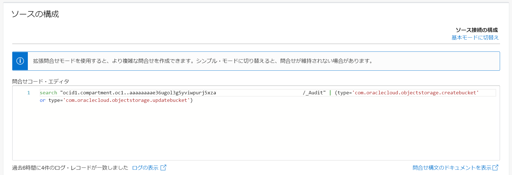Place cursor on the search keyword
512x175 pixels.
click(x=48, y=93)
